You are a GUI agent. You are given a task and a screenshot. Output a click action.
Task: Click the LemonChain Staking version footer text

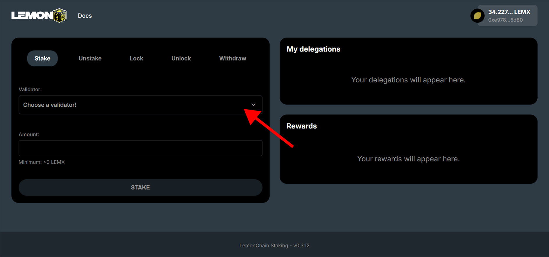tap(274, 245)
